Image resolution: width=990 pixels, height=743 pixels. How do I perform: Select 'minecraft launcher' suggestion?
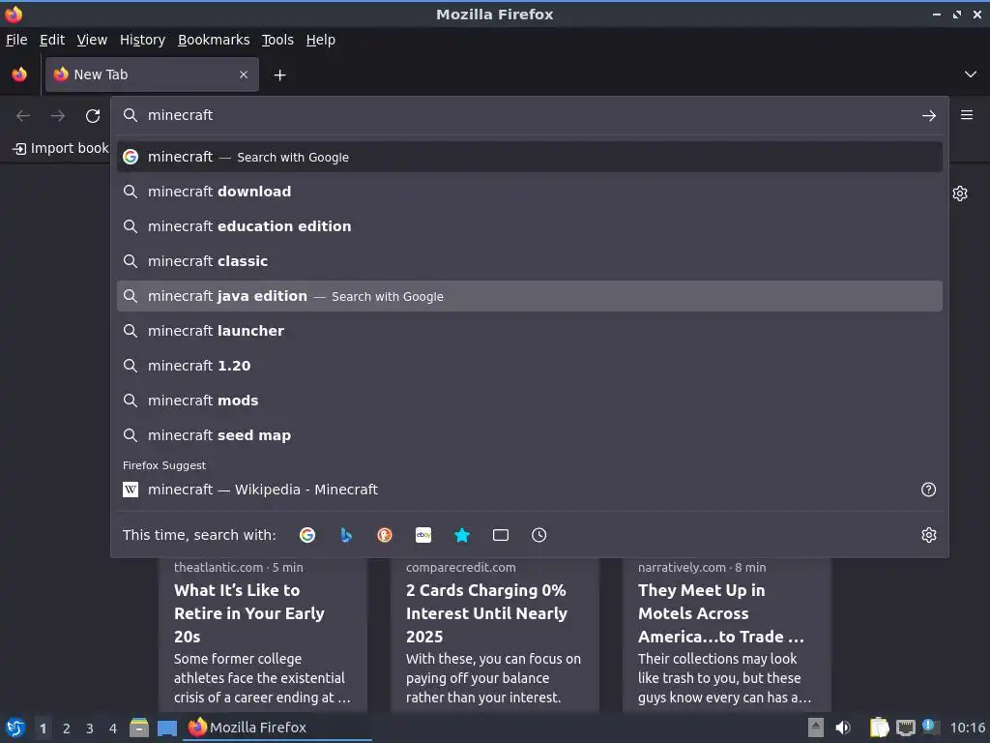[x=530, y=331]
